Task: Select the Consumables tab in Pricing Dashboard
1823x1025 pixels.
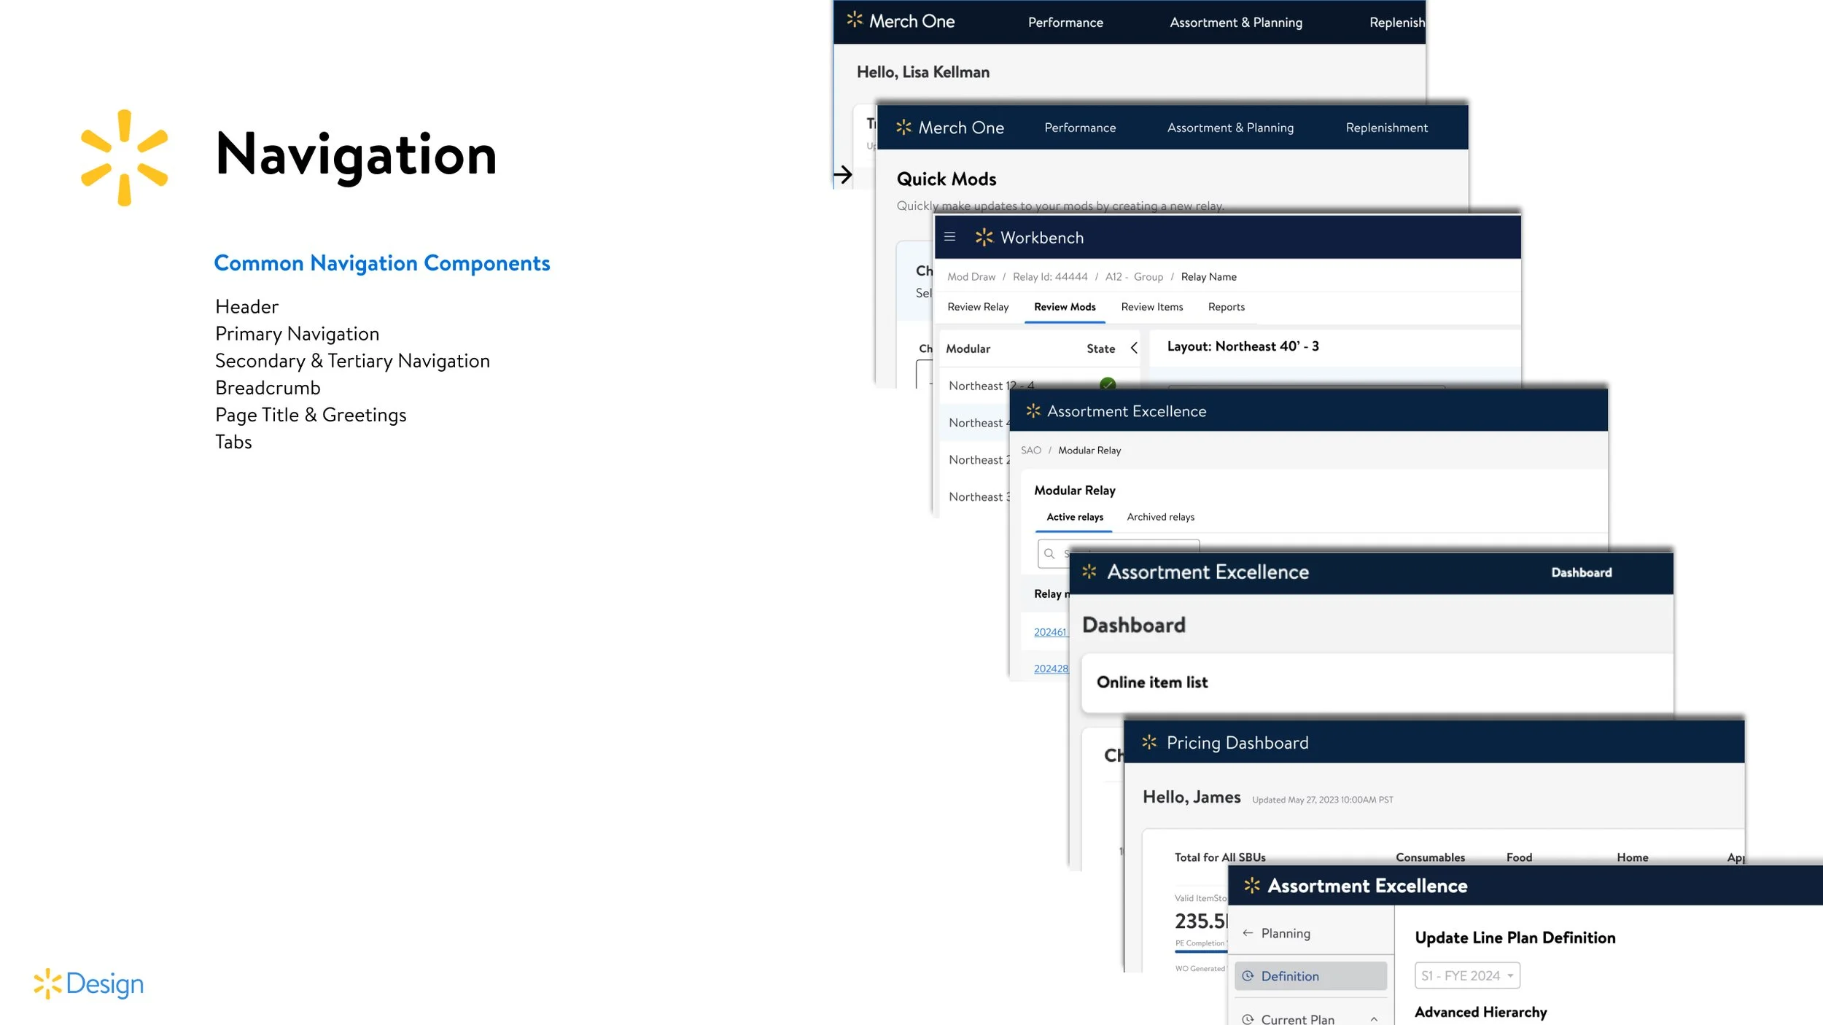Action: pyautogui.click(x=1430, y=857)
